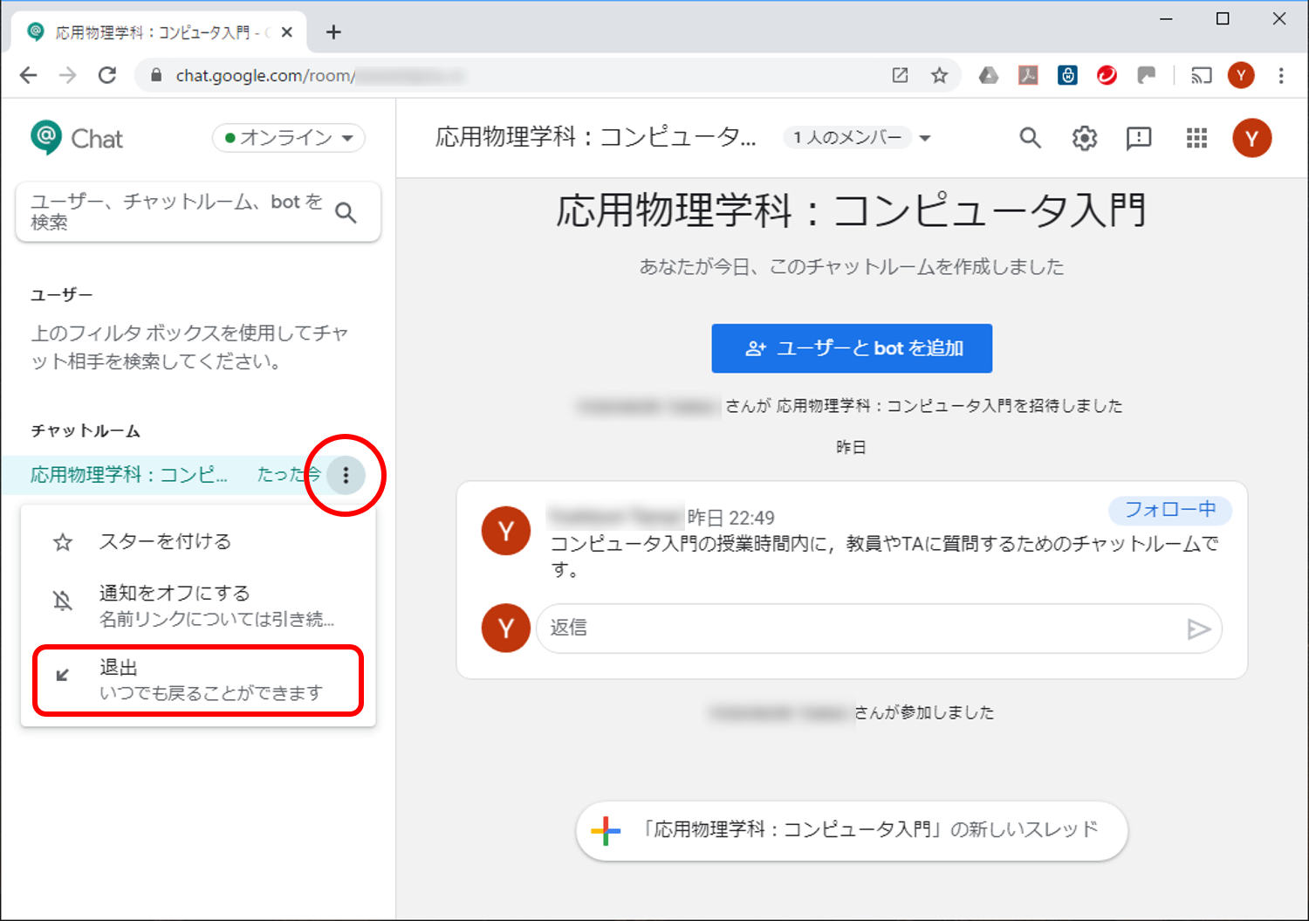The height and width of the screenshot is (921, 1309).
Task: Open the Google apps grid icon
Action: click(1196, 138)
